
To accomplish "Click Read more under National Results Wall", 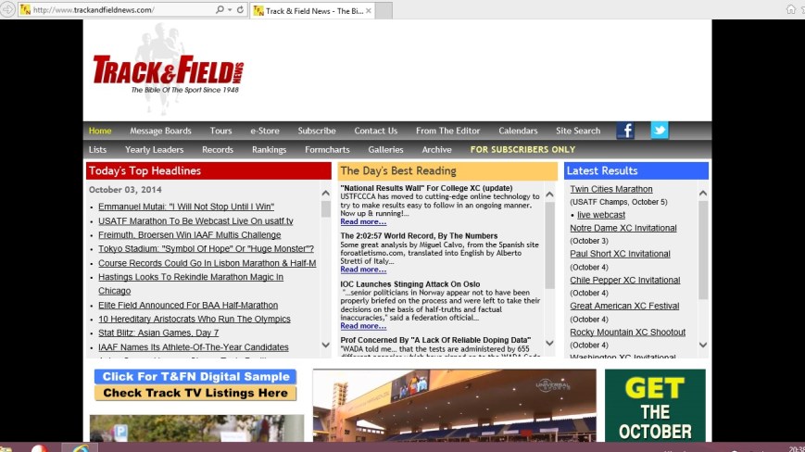I will (363, 222).
